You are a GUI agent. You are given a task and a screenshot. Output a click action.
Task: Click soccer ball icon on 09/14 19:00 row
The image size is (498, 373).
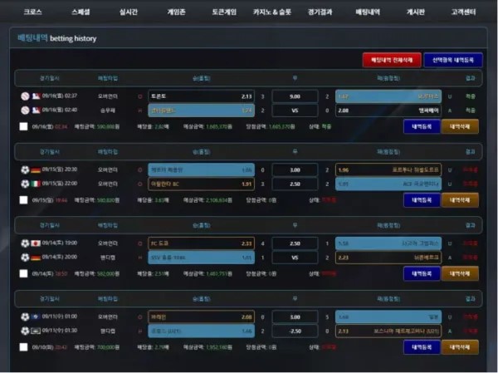(25, 243)
